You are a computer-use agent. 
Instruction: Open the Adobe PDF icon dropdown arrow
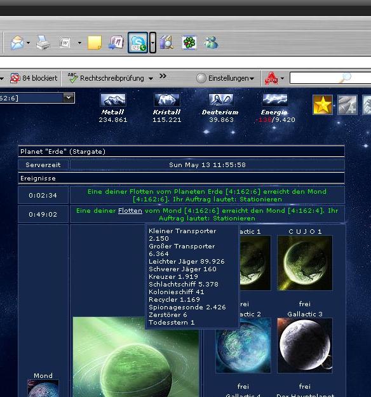tap(282, 79)
